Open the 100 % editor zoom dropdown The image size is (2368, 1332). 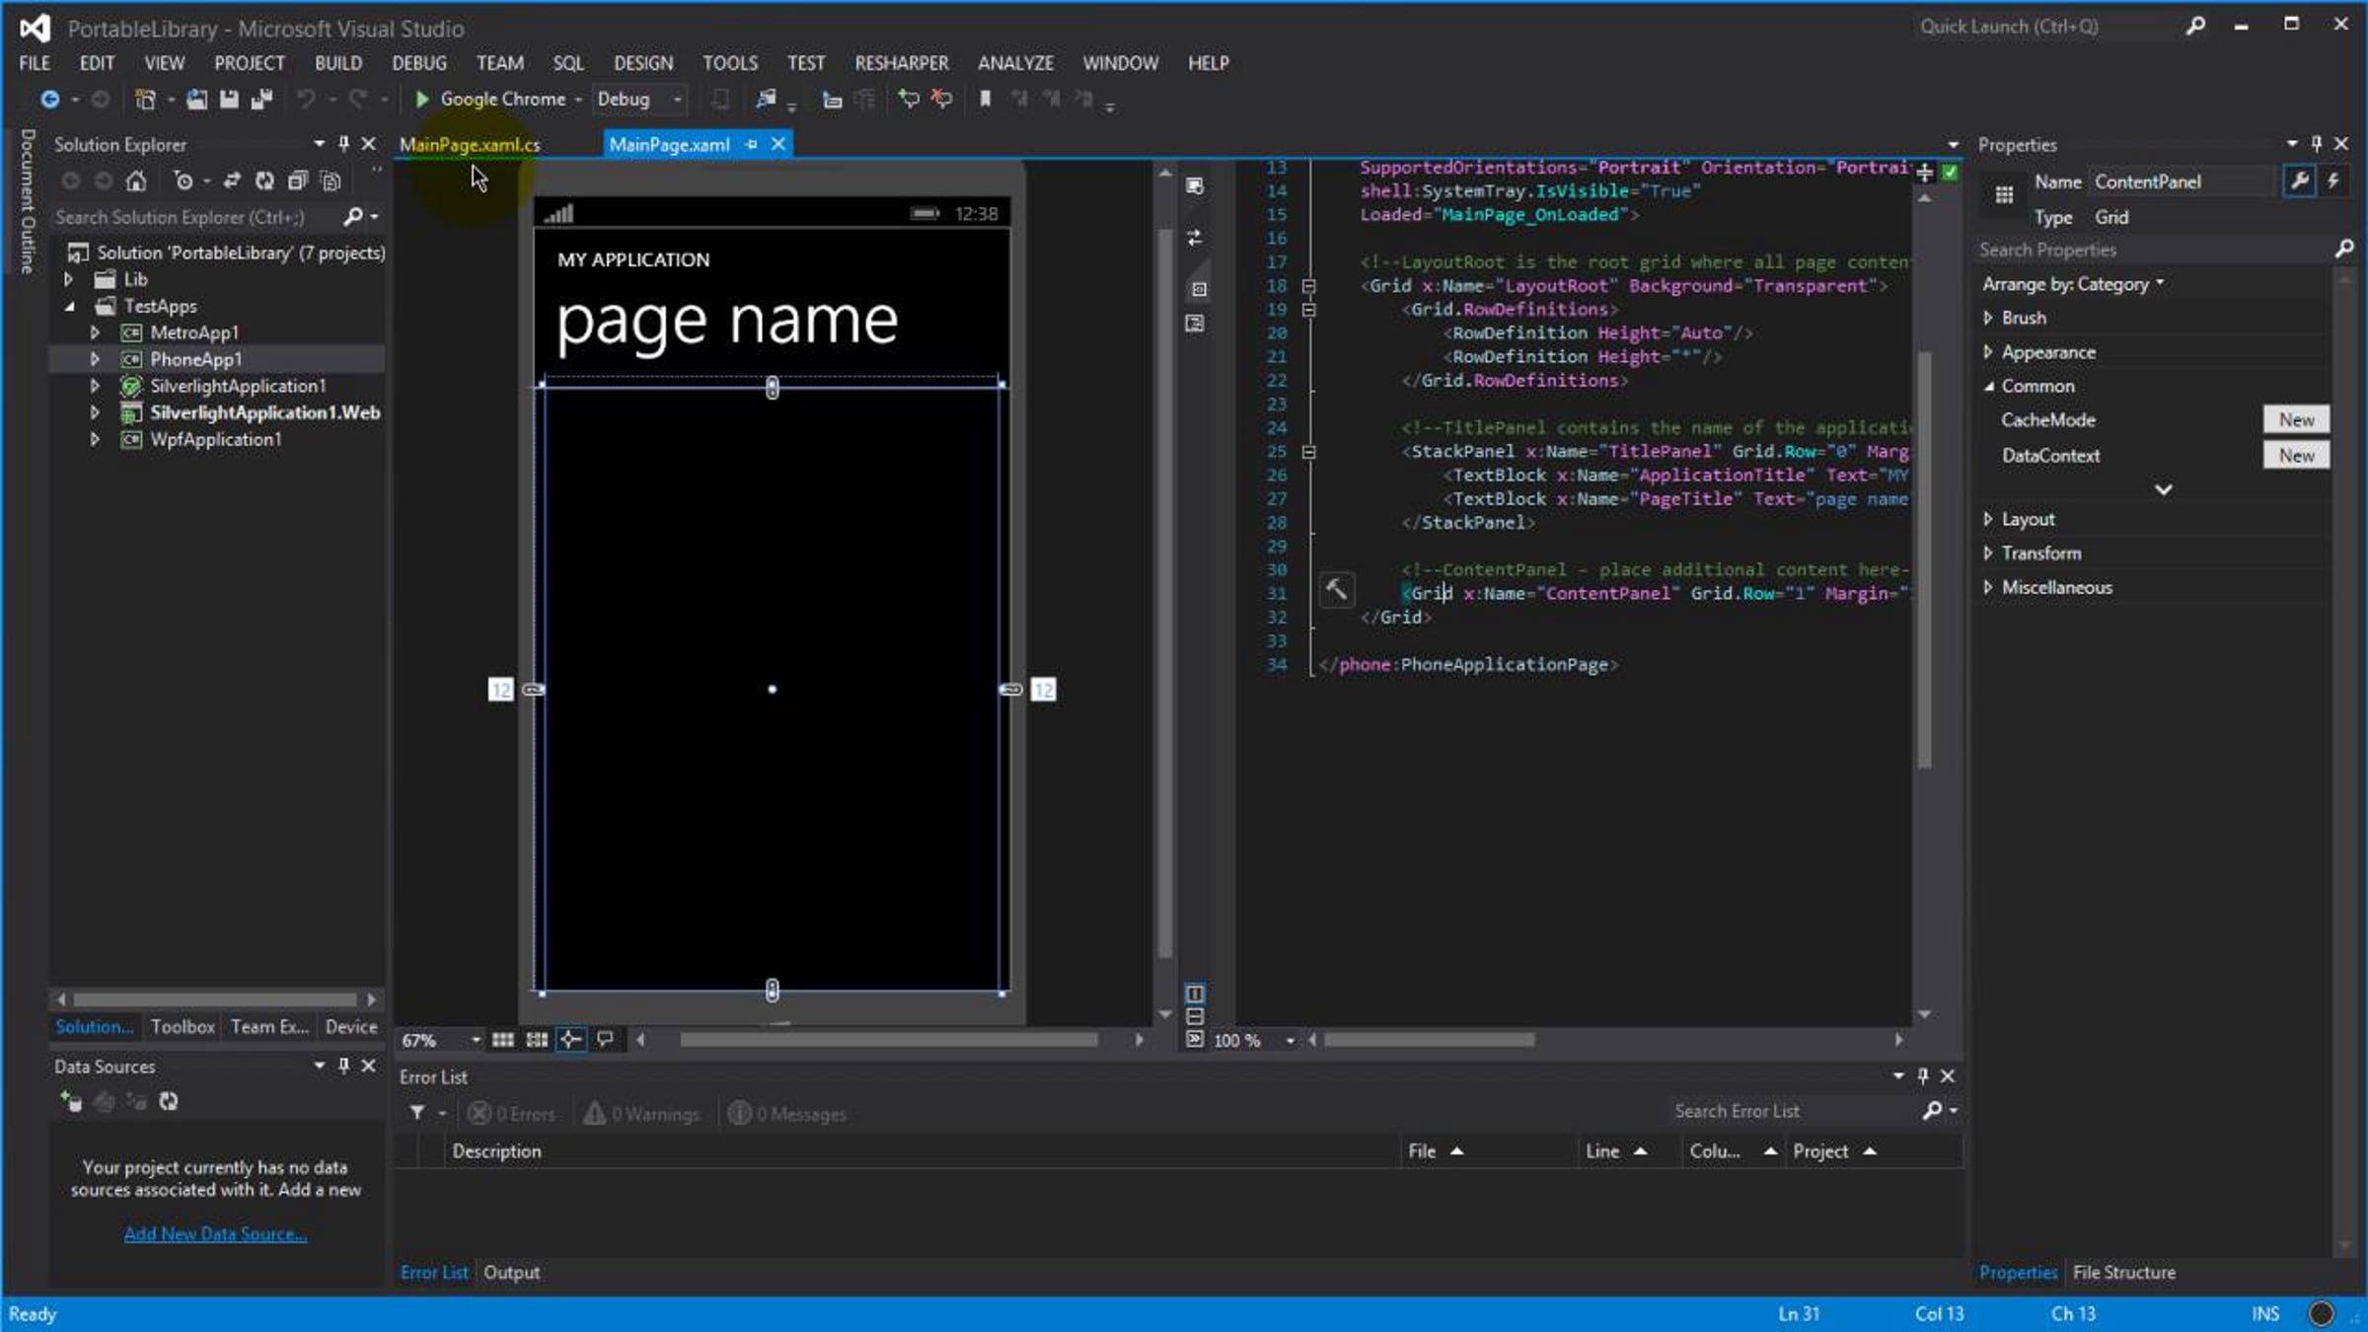pos(1290,1040)
